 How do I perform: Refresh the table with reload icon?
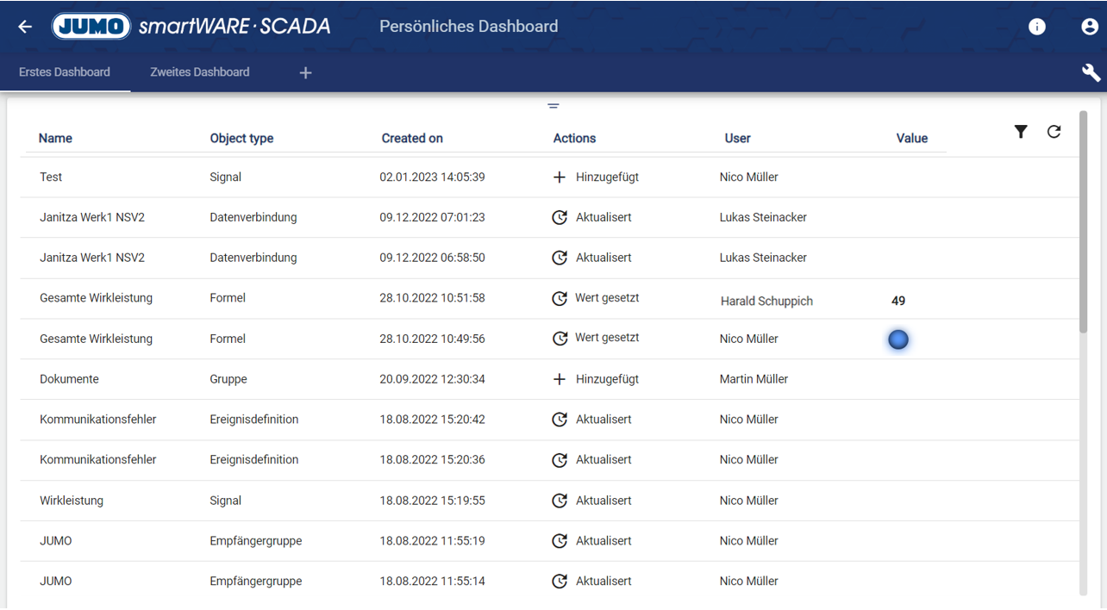coord(1054,132)
